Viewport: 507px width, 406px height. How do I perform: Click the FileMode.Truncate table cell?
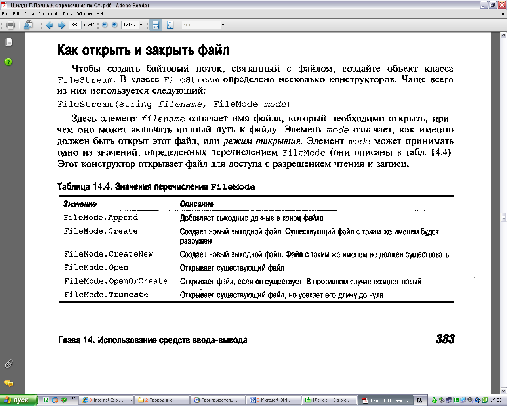tap(106, 295)
